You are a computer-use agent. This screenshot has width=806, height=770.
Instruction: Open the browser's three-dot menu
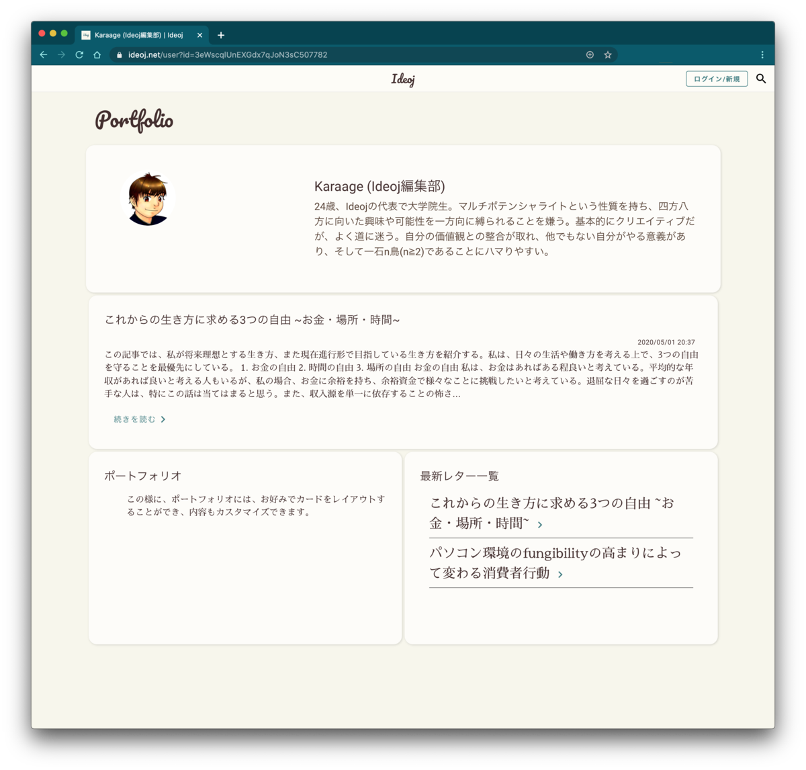click(x=762, y=54)
